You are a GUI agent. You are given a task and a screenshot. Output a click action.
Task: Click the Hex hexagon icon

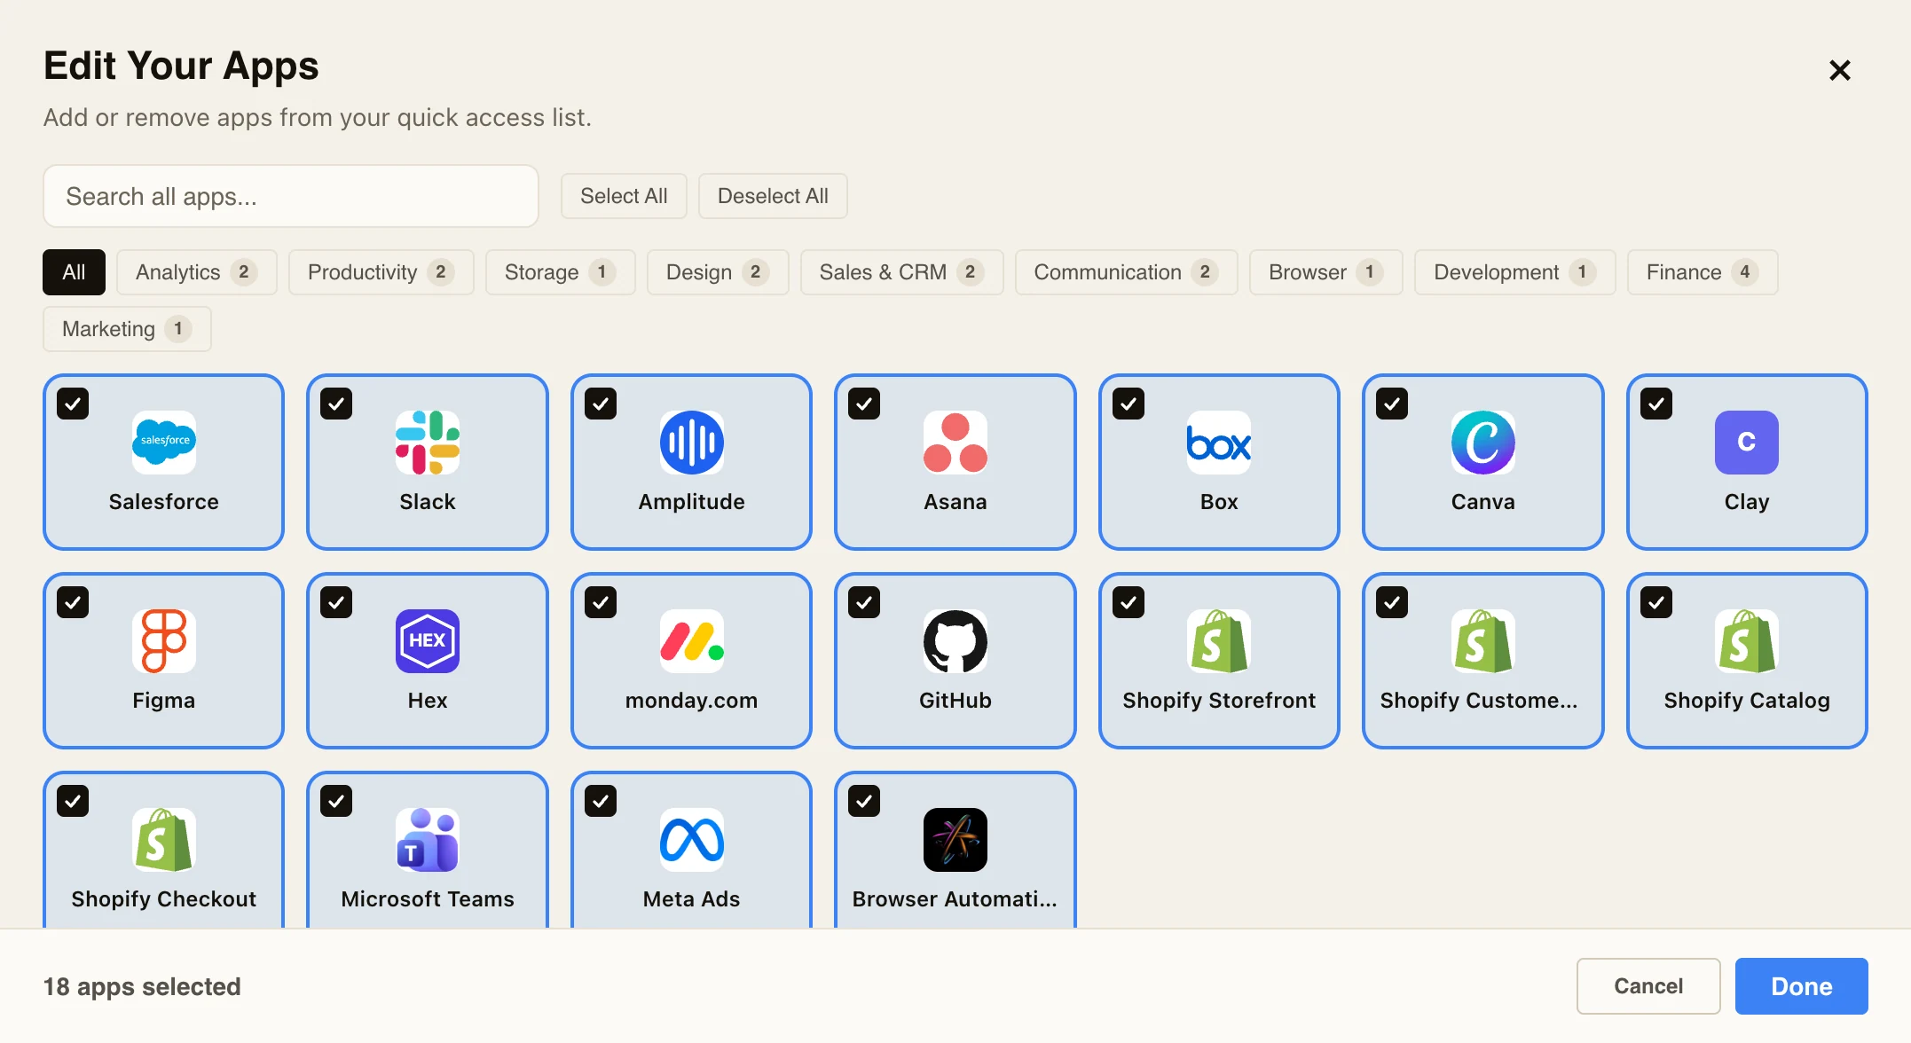click(428, 640)
